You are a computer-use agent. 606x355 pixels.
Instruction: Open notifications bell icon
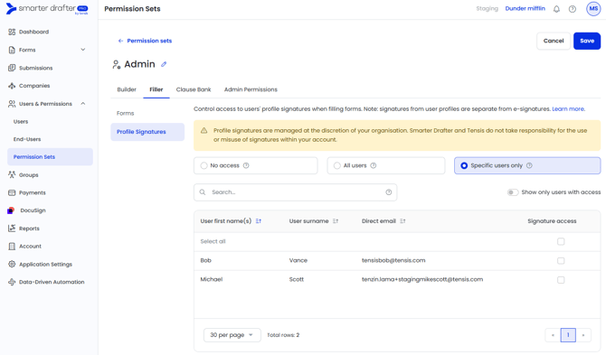(556, 9)
